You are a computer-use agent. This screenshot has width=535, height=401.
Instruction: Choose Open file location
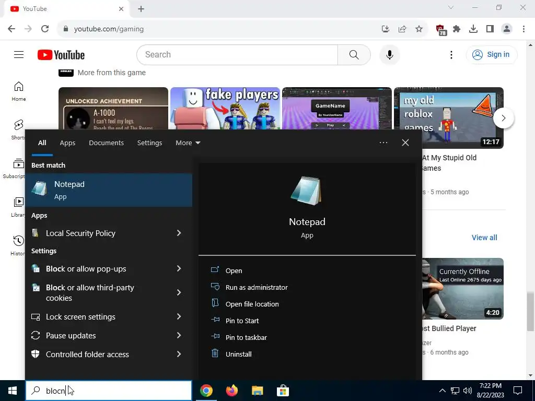click(x=252, y=304)
